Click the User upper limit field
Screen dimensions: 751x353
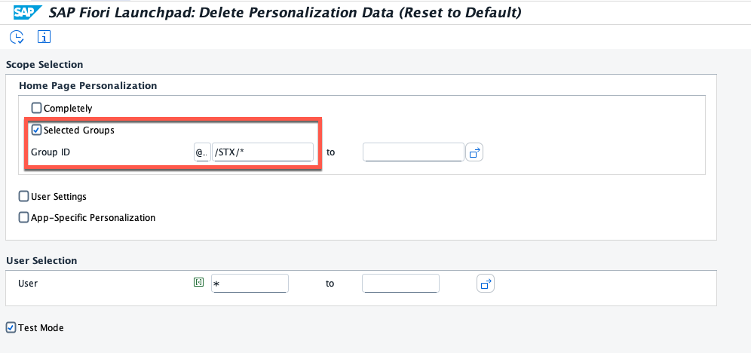point(400,284)
